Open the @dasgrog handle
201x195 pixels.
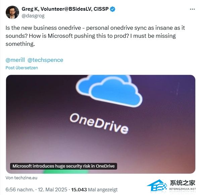(33, 16)
